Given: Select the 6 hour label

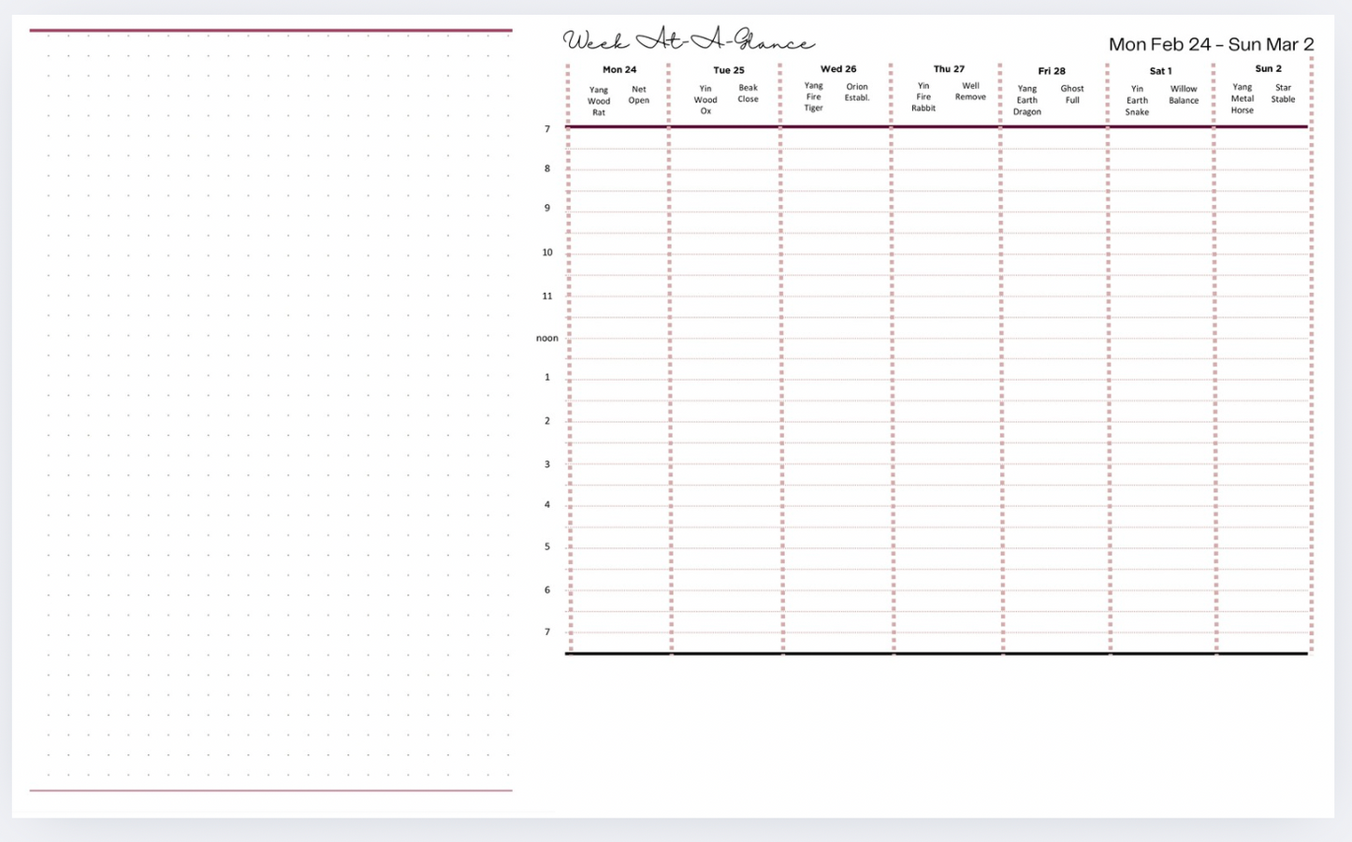Looking at the screenshot, I should (547, 589).
